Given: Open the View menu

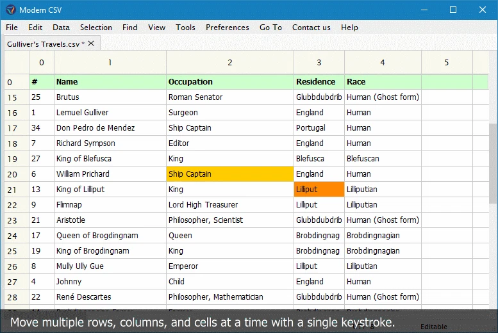Looking at the screenshot, I should tap(156, 28).
